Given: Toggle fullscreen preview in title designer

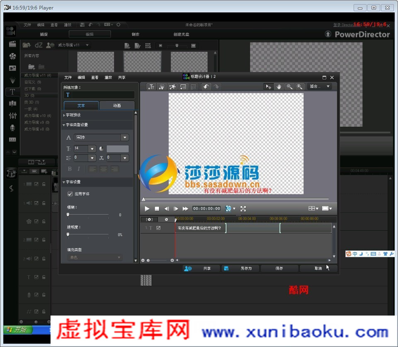Looking at the screenshot, I should 243,209.
